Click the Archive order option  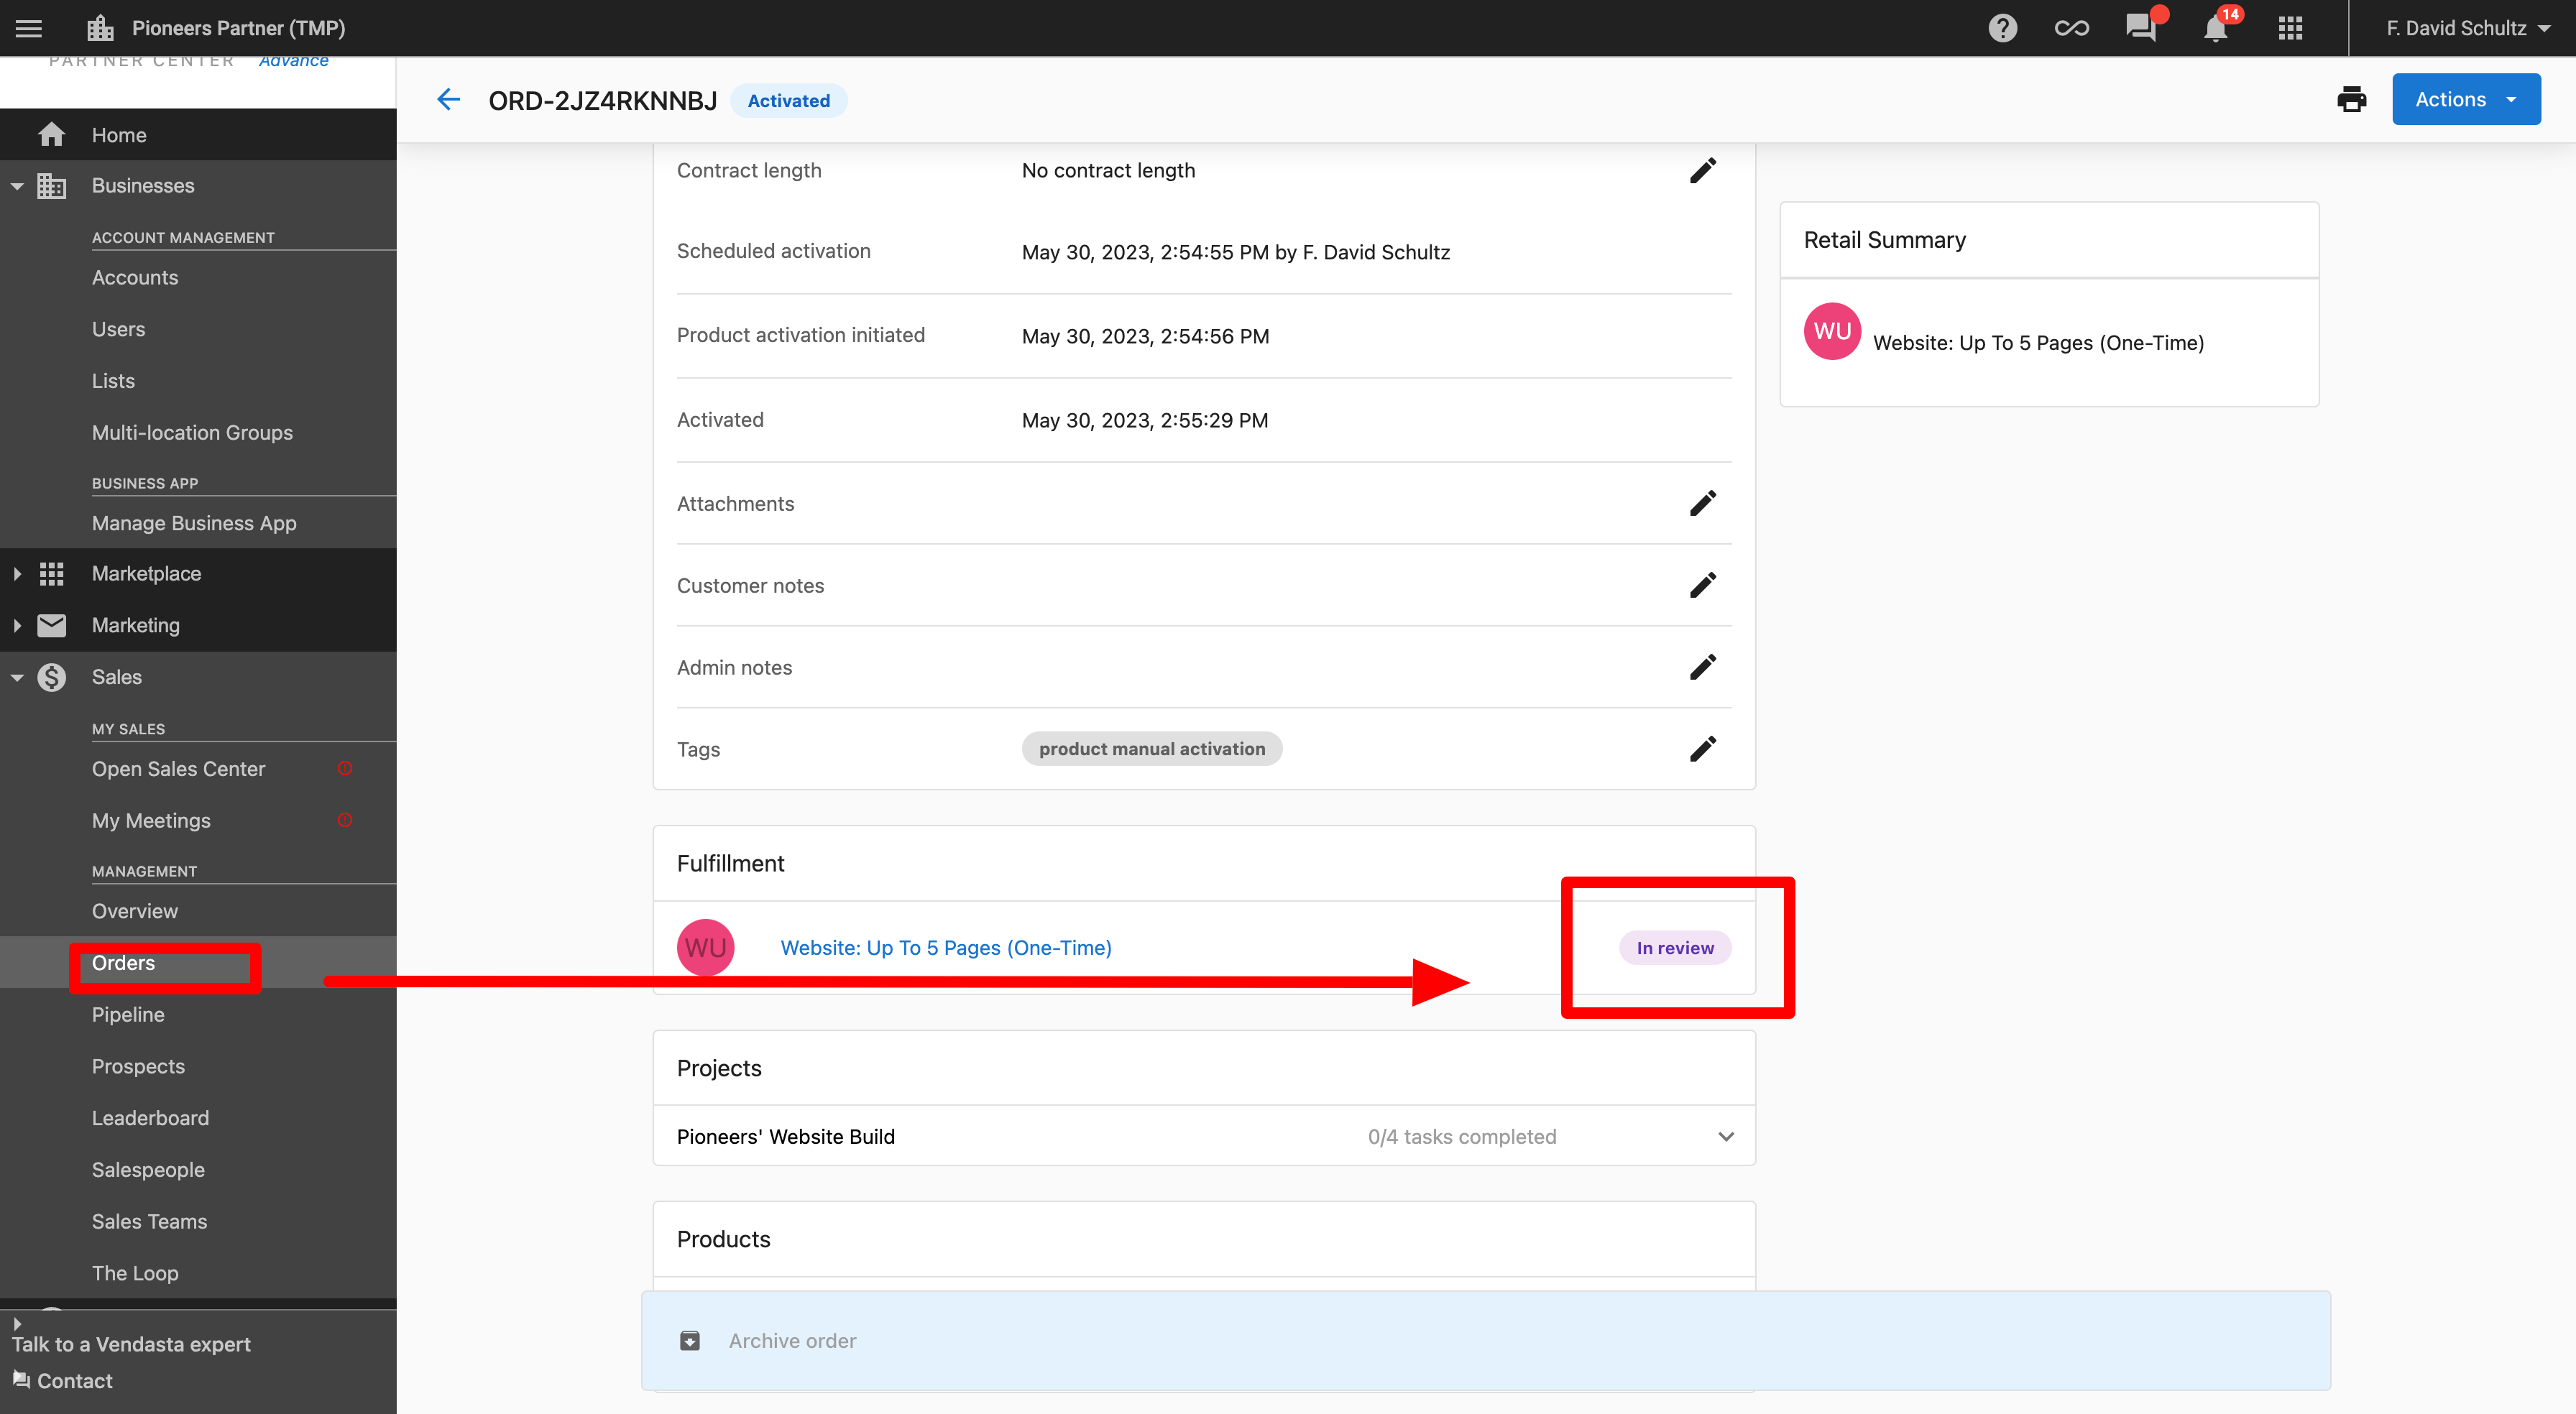(792, 1340)
